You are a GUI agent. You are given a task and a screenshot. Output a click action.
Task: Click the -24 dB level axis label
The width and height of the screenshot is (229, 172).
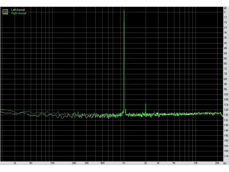225,28
